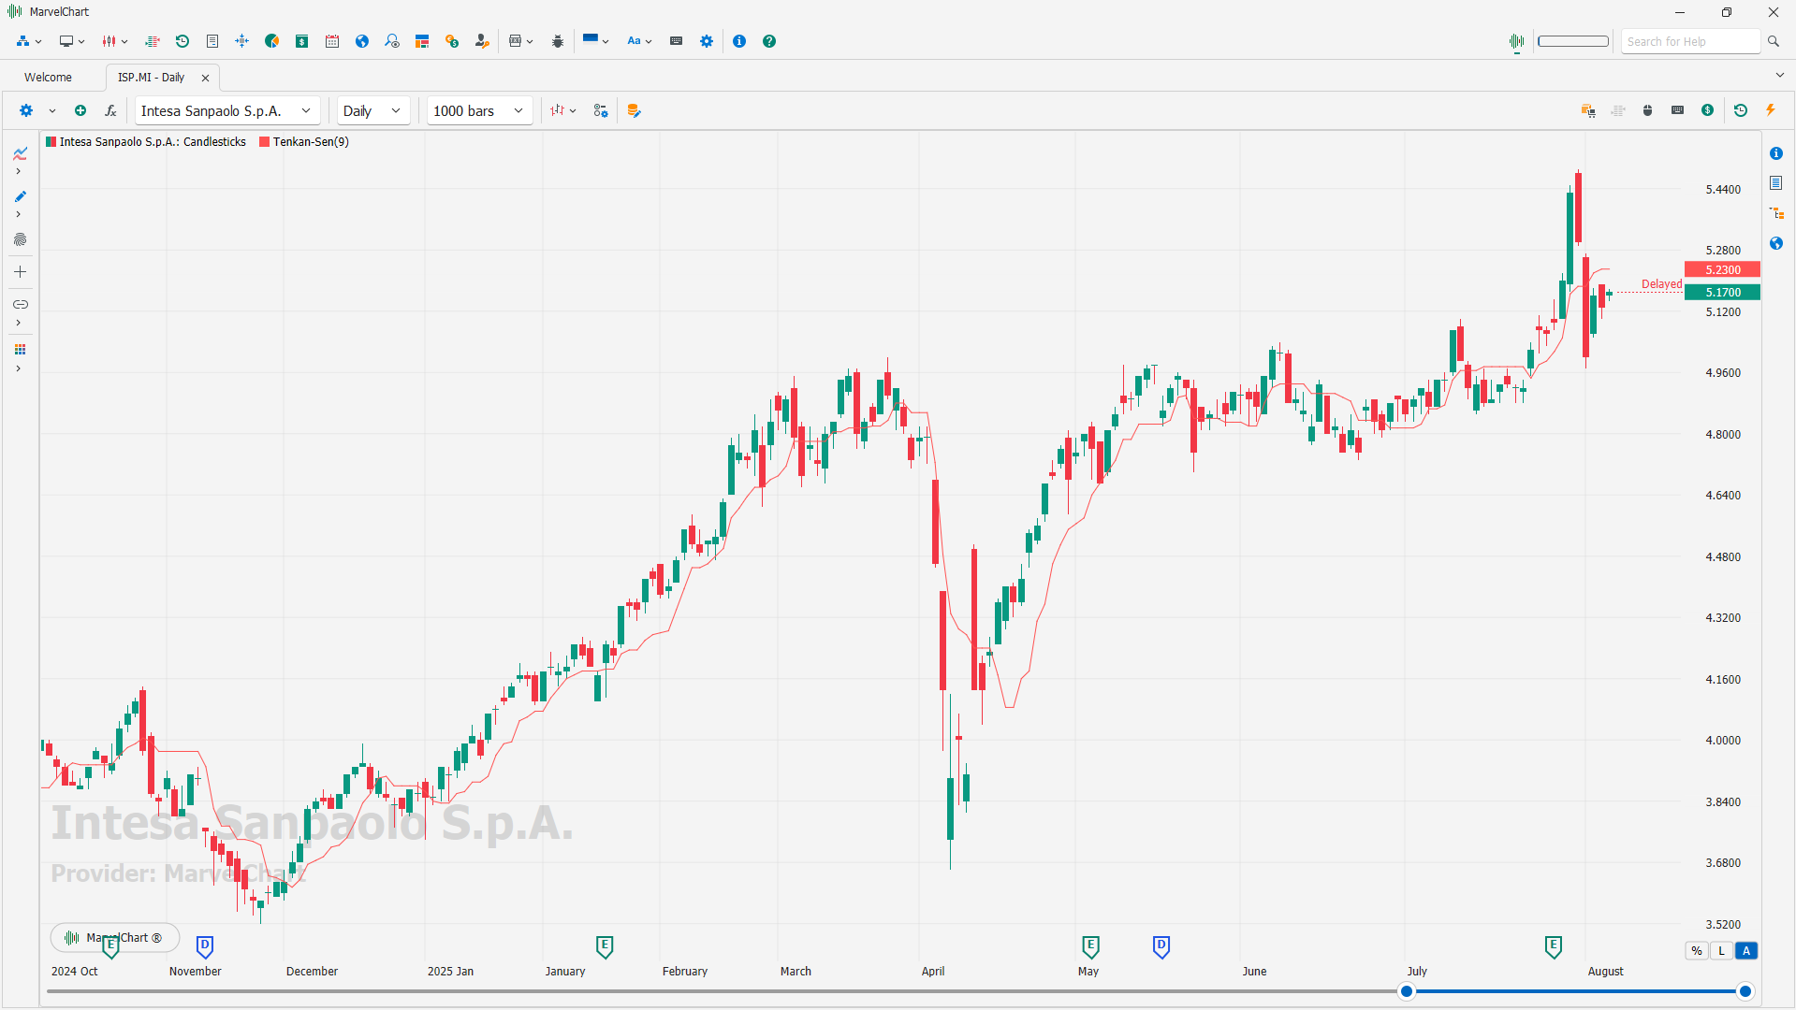Open the green help question mark icon
1796x1010 pixels.
tap(769, 41)
